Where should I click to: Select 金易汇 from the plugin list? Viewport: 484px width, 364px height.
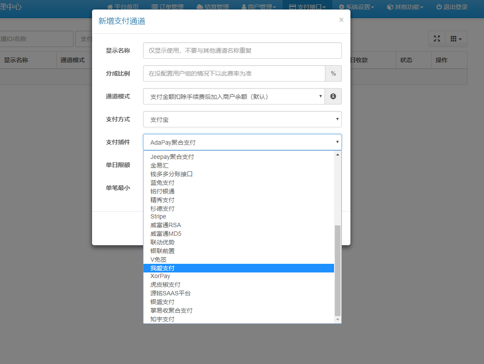[239, 165]
